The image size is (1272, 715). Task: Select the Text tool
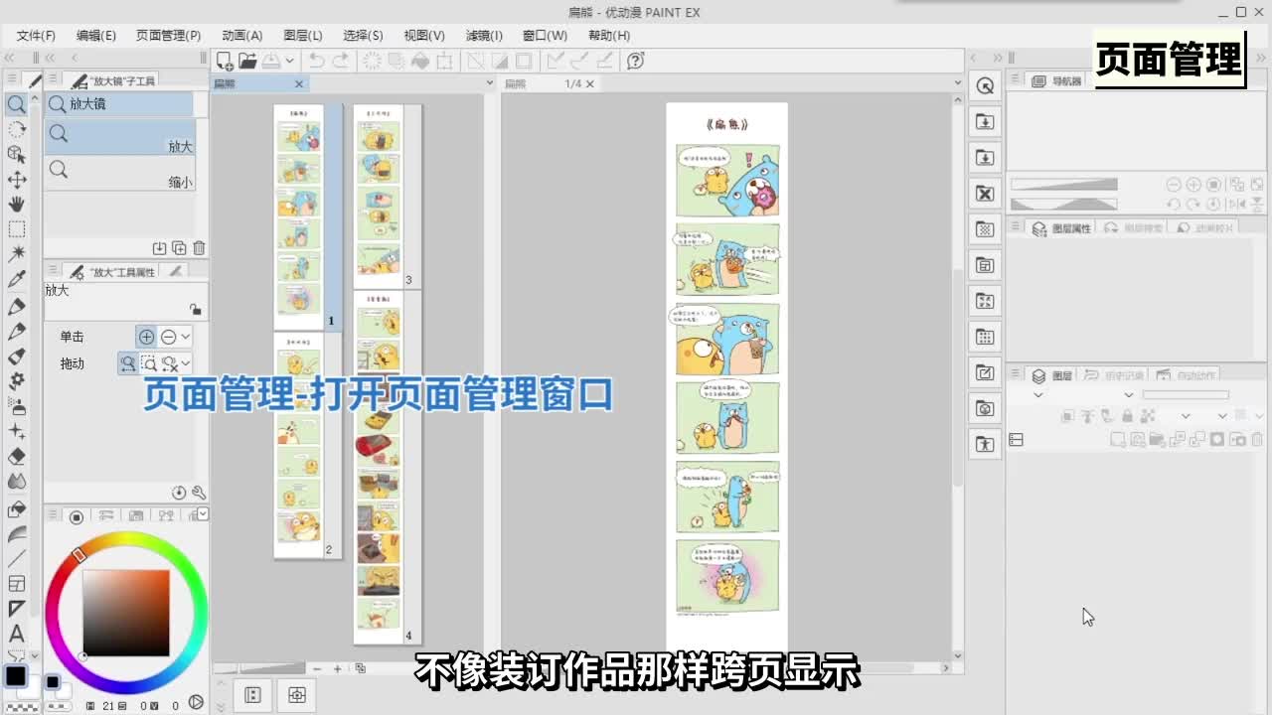coord(17,634)
